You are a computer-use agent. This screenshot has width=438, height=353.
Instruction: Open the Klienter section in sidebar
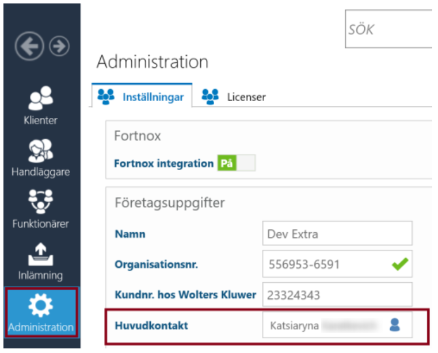coord(41,106)
